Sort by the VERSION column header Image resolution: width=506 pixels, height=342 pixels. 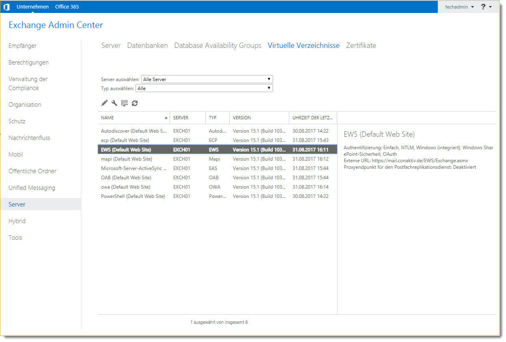[242, 118]
